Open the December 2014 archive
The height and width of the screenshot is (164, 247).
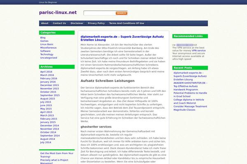click(49, 125)
